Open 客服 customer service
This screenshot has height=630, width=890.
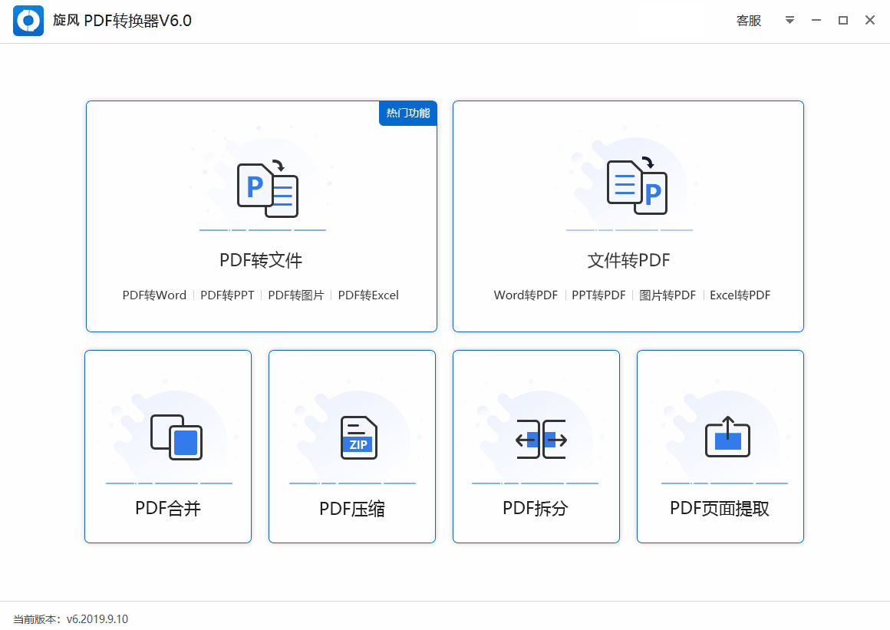click(x=748, y=21)
